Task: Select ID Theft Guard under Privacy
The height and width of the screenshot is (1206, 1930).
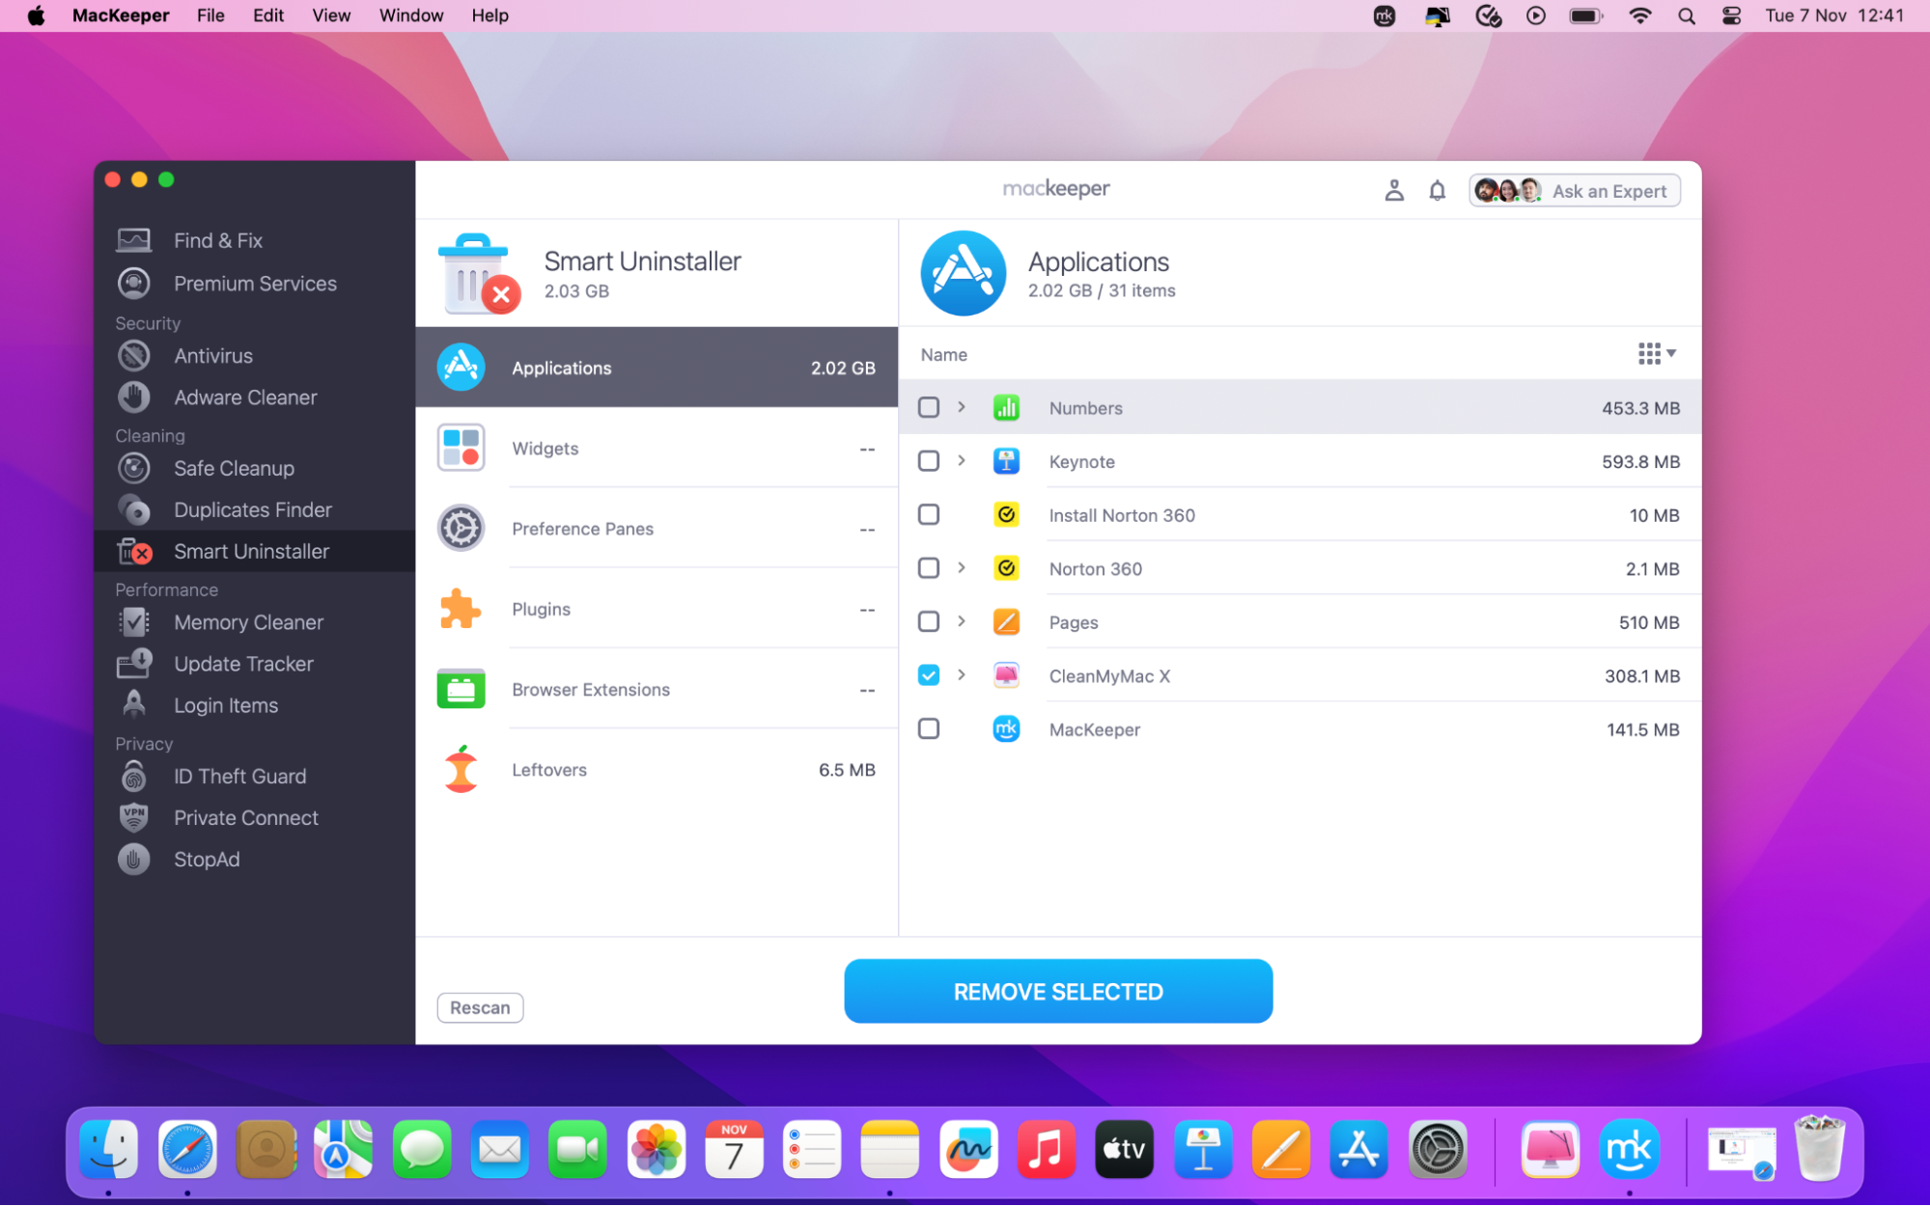Action: tap(239, 776)
